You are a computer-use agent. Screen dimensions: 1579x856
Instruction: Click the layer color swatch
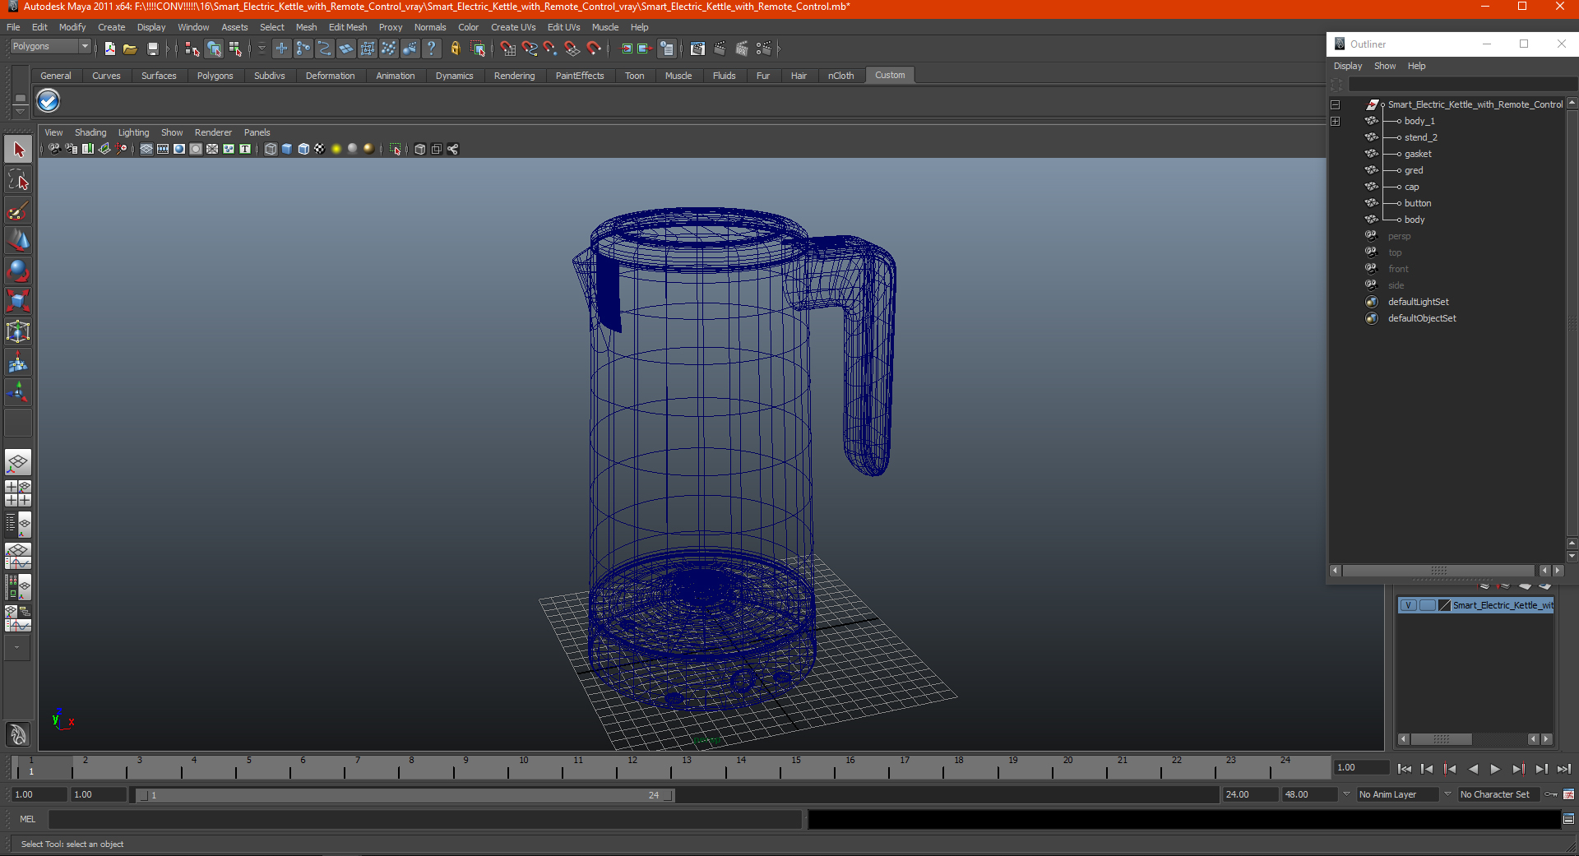(x=1445, y=605)
